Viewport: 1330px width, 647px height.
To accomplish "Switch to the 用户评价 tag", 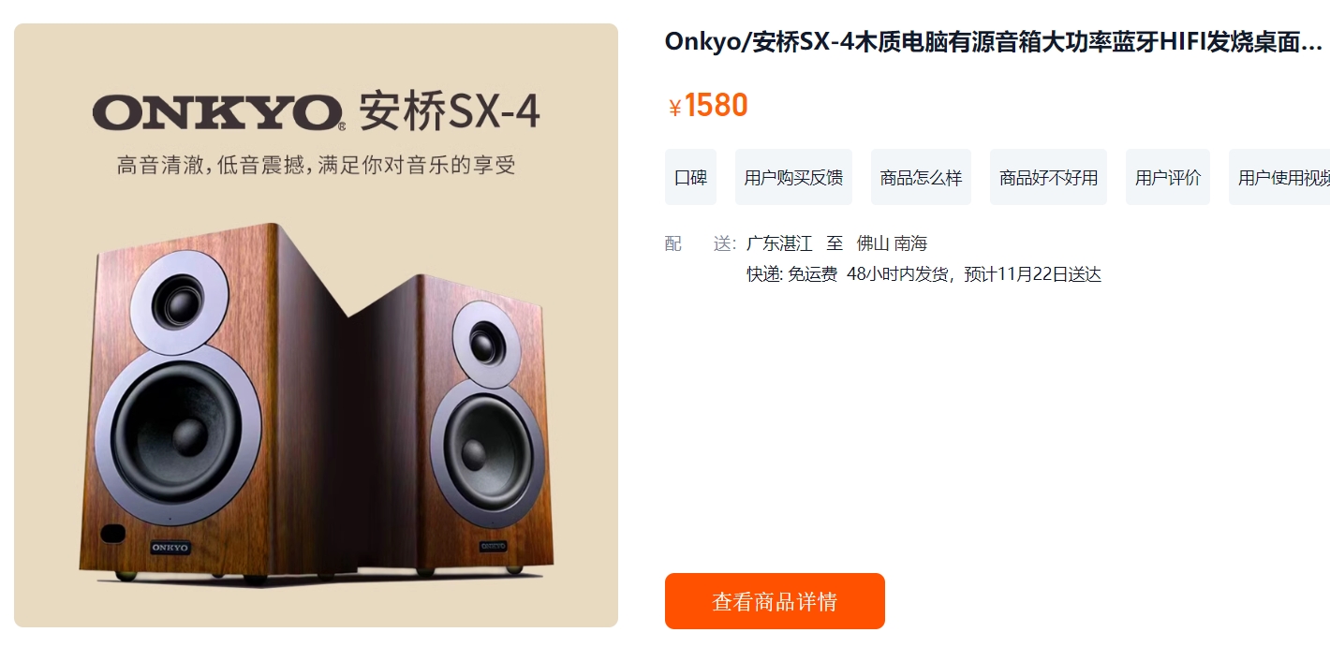I will coord(1168,177).
